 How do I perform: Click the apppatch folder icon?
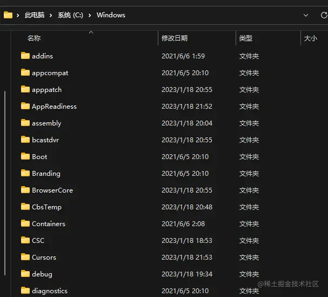point(25,89)
